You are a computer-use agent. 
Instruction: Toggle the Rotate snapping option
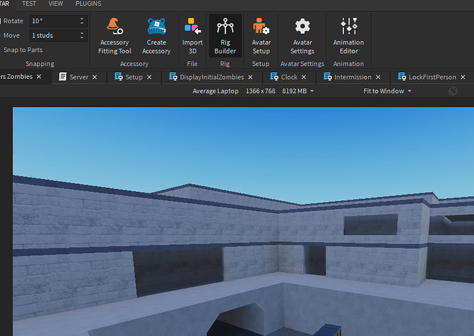12,21
